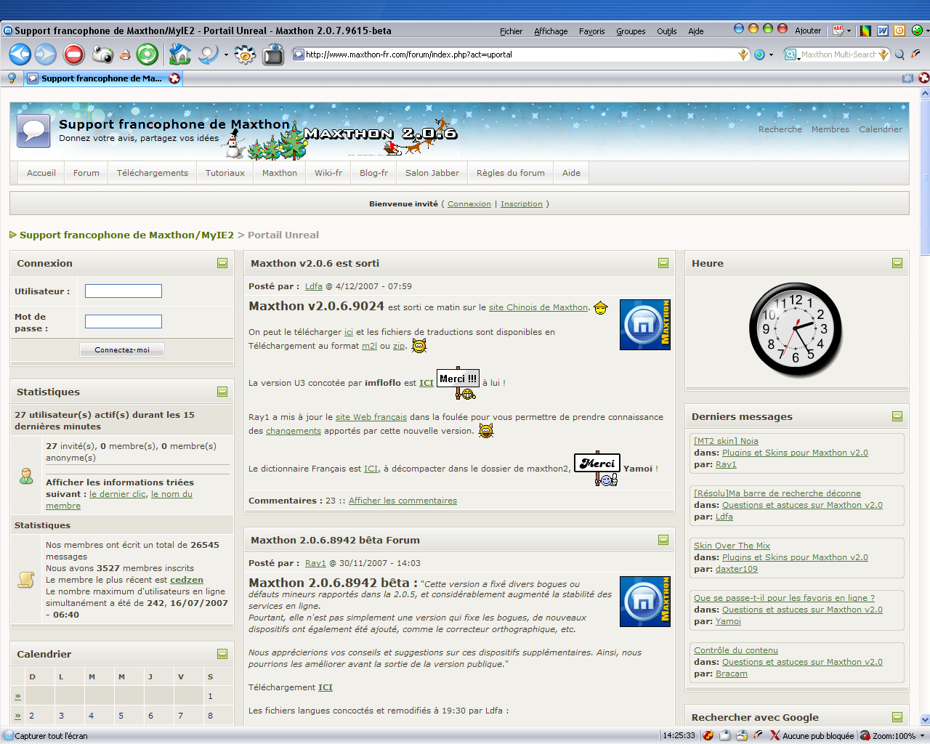Click the Utilisateur input field
The width and height of the screenshot is (930, 744).
(x=124, y=291)
